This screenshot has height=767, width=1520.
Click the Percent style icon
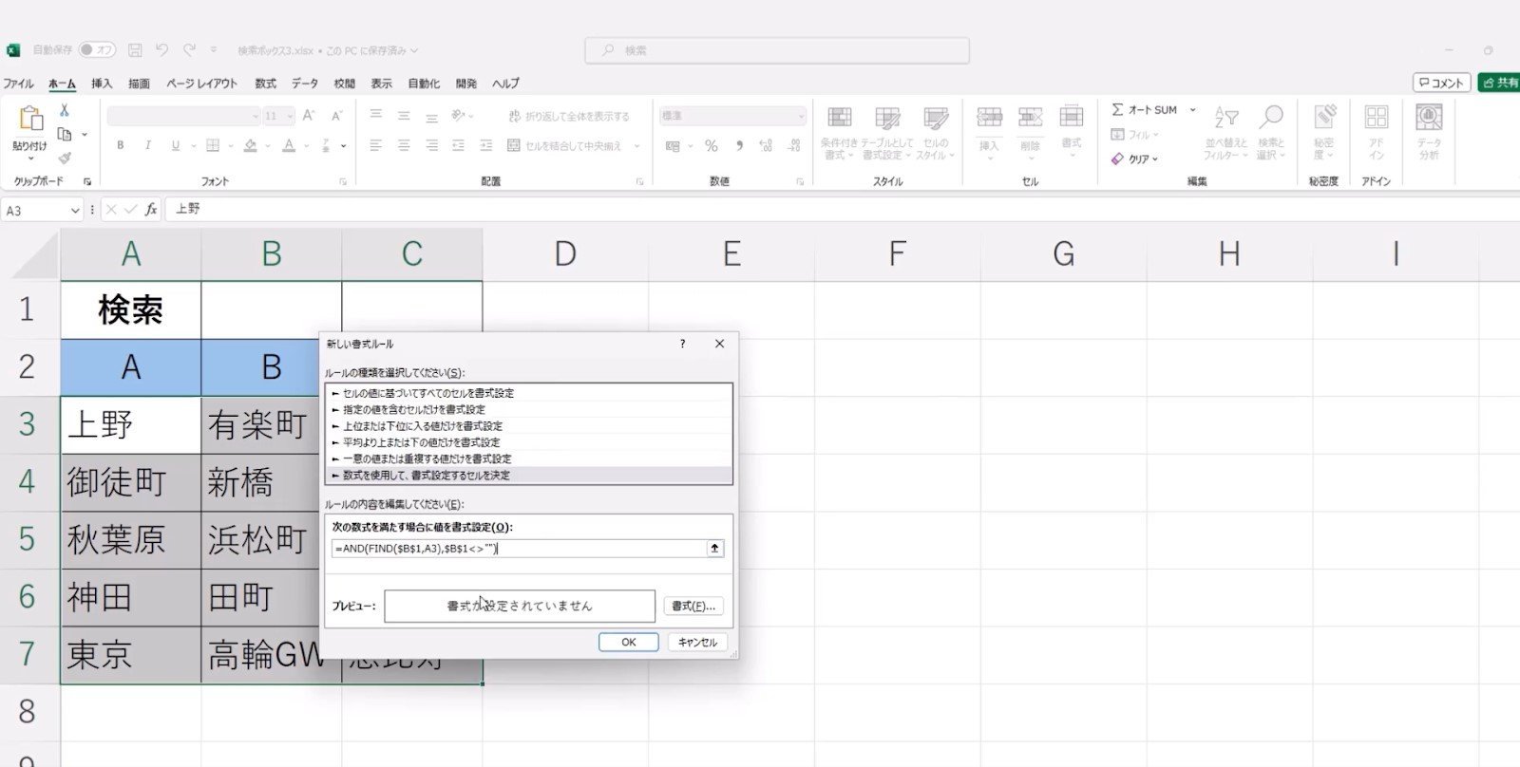coord(711,145)
